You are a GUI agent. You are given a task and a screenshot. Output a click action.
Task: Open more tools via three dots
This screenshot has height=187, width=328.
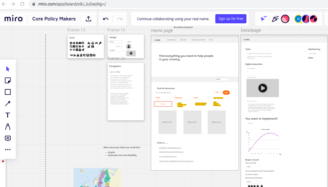[x=8, y=150]
